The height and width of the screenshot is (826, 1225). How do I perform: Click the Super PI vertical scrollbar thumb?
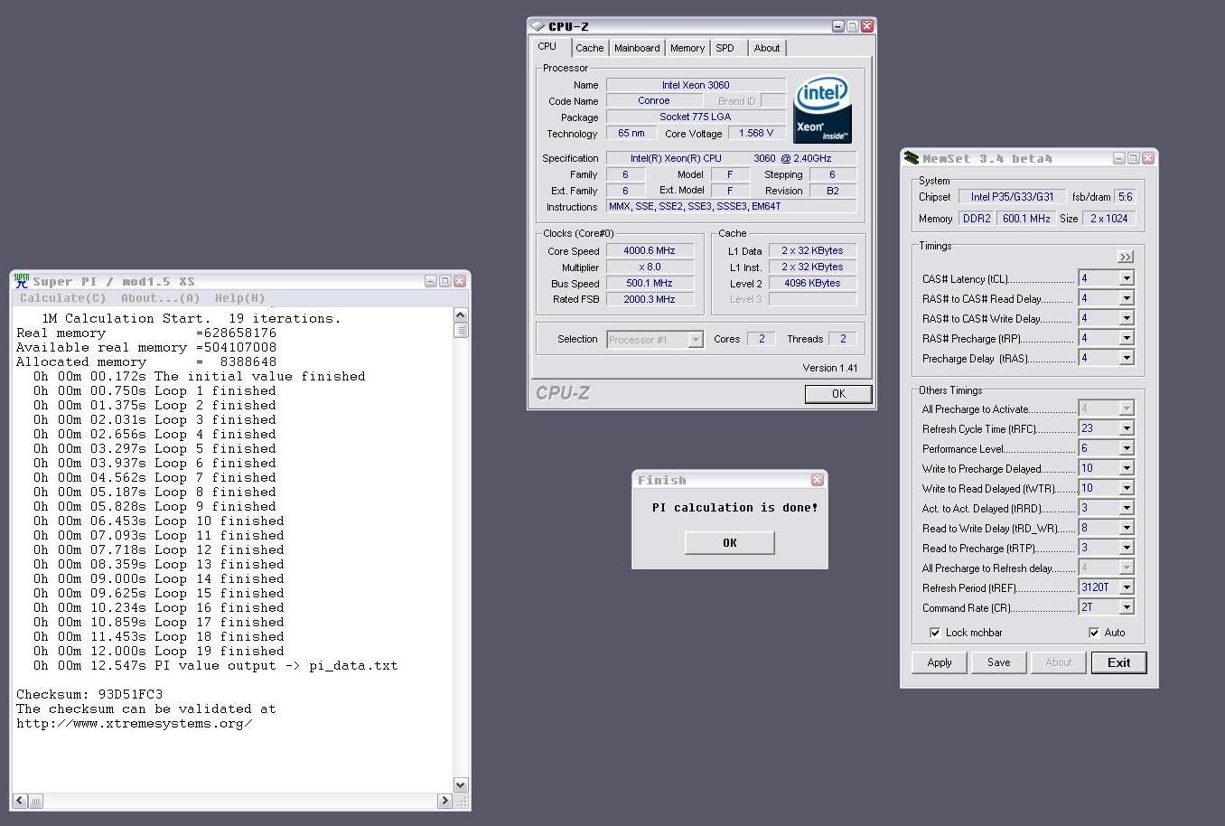[x=461, y=330]
